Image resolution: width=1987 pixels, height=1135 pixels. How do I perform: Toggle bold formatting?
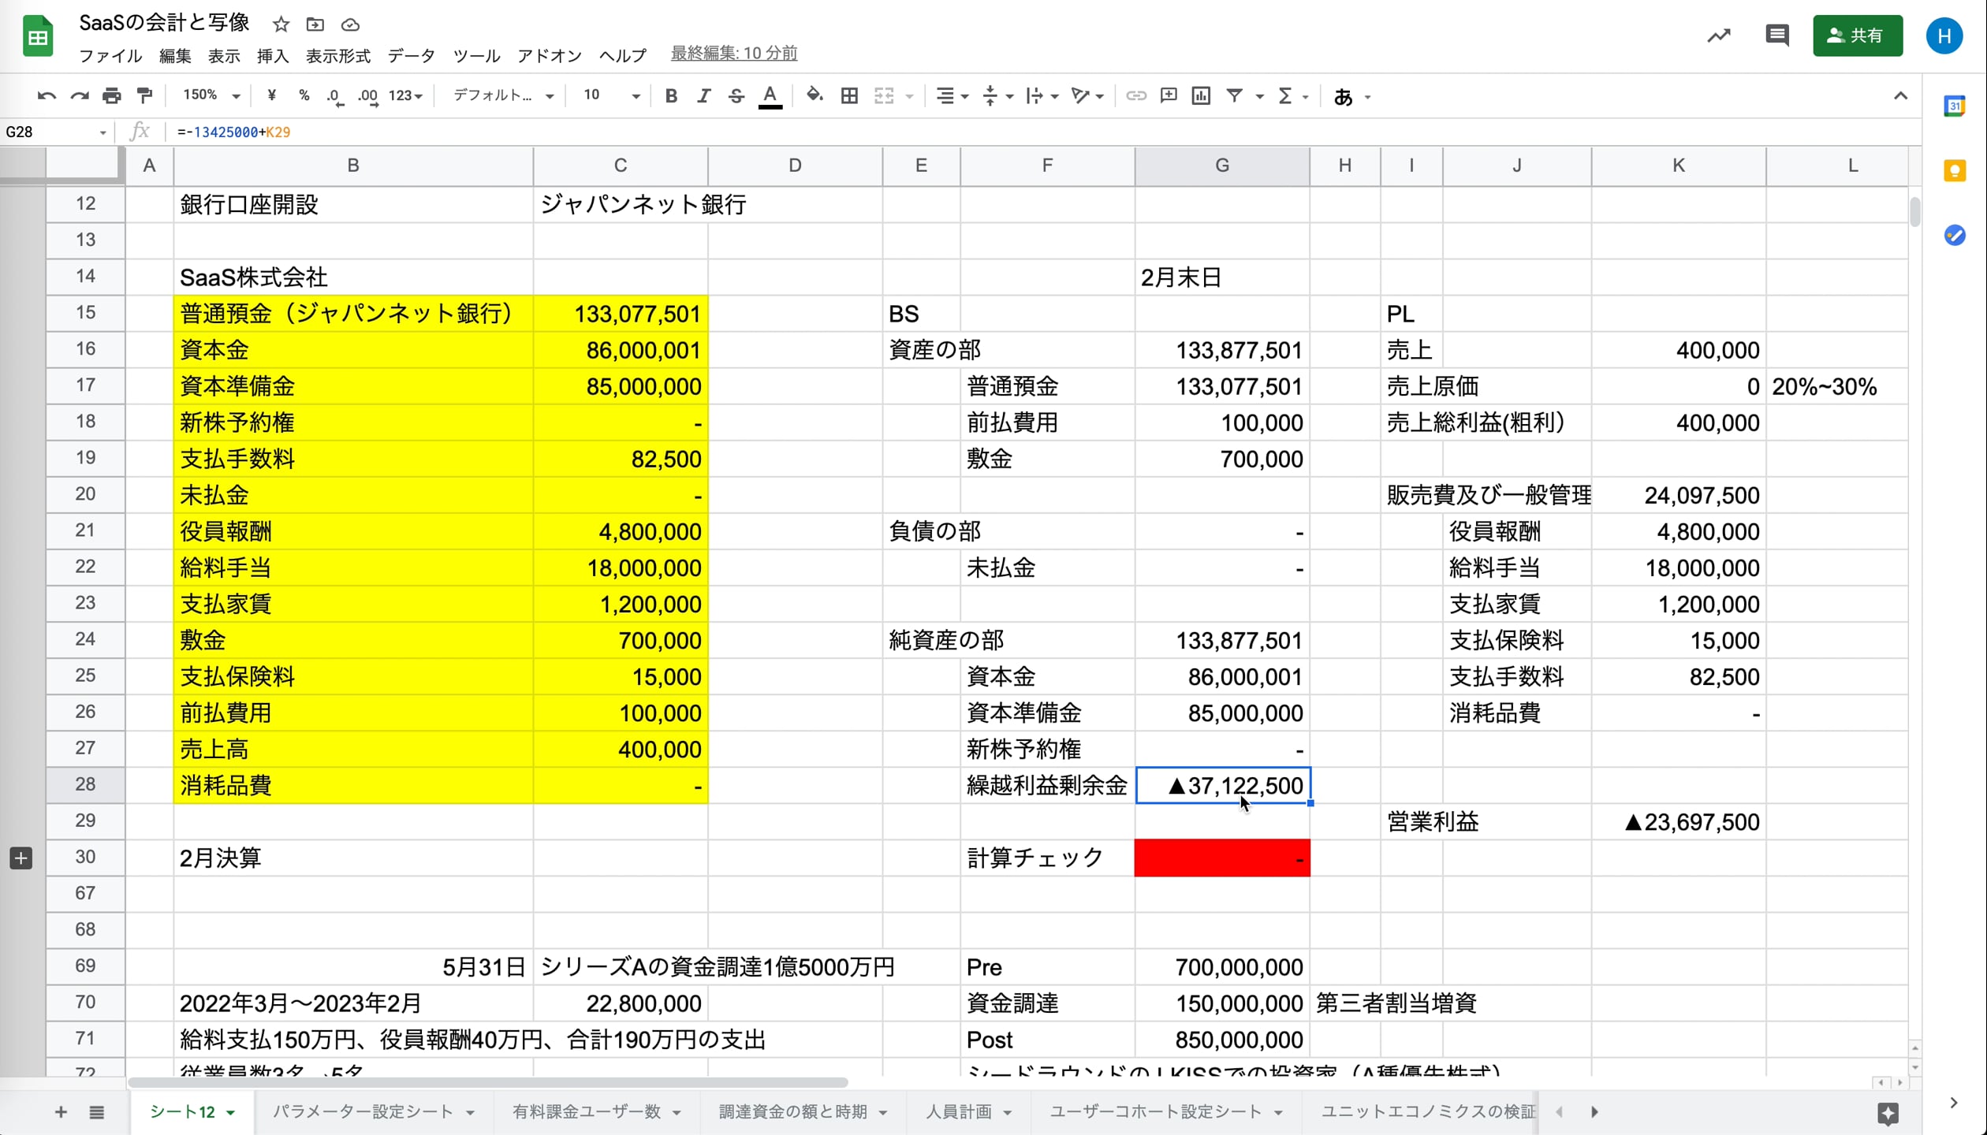[671, 96]
